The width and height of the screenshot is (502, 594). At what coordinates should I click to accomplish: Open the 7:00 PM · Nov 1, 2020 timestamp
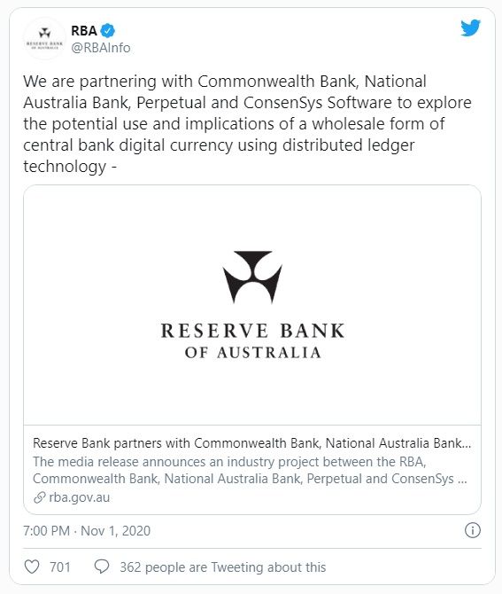click(x=87, y=531)
